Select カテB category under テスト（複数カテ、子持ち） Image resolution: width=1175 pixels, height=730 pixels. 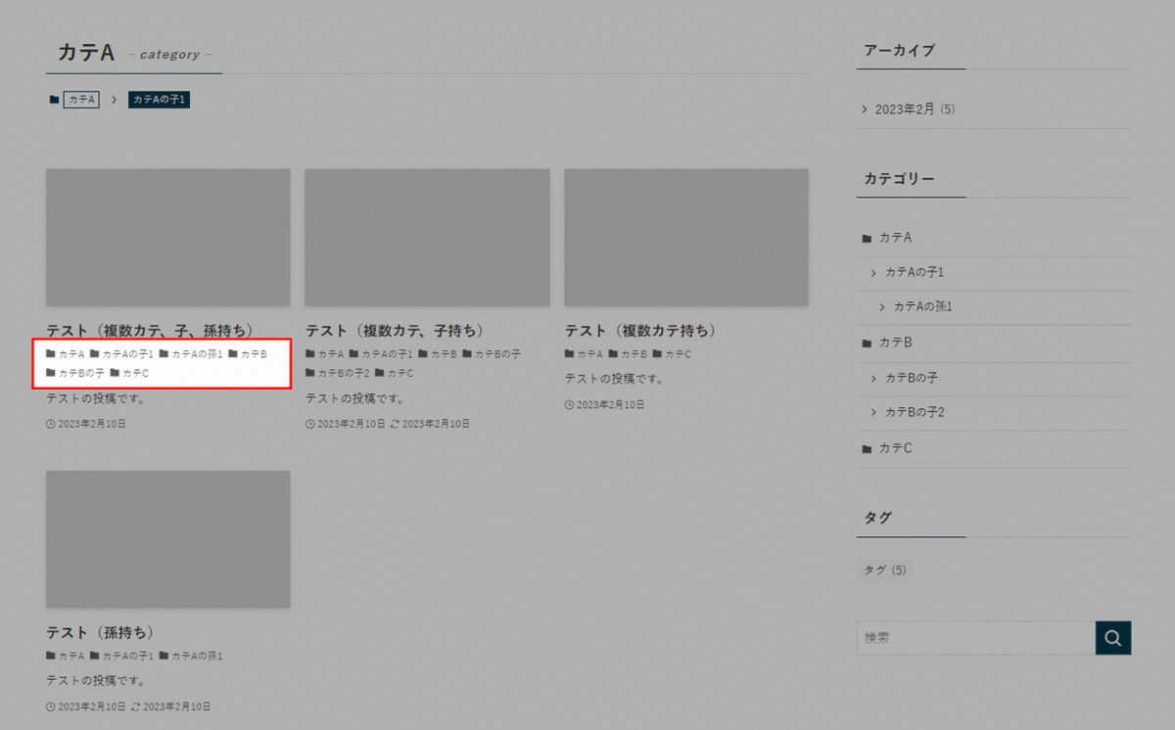(444, 354)
